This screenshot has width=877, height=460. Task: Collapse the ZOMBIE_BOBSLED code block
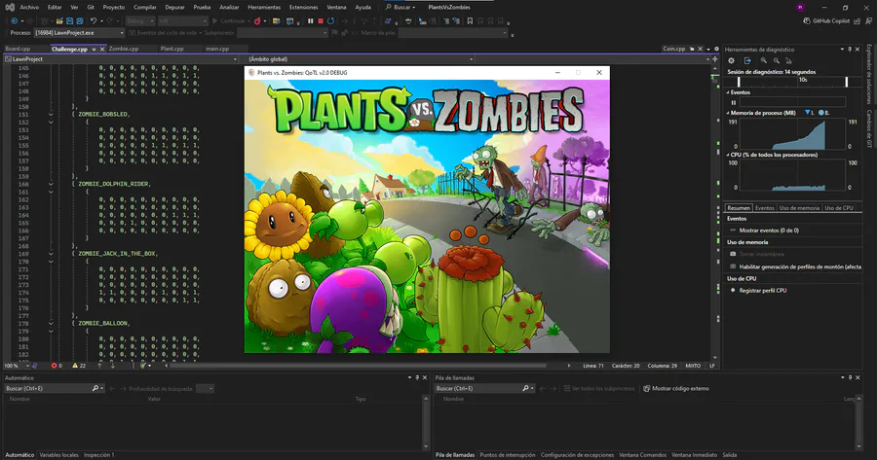coord(51,114)
